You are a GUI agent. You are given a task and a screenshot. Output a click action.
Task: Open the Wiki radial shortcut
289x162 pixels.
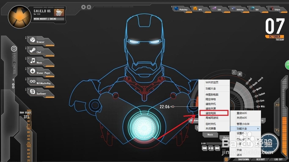261,106
